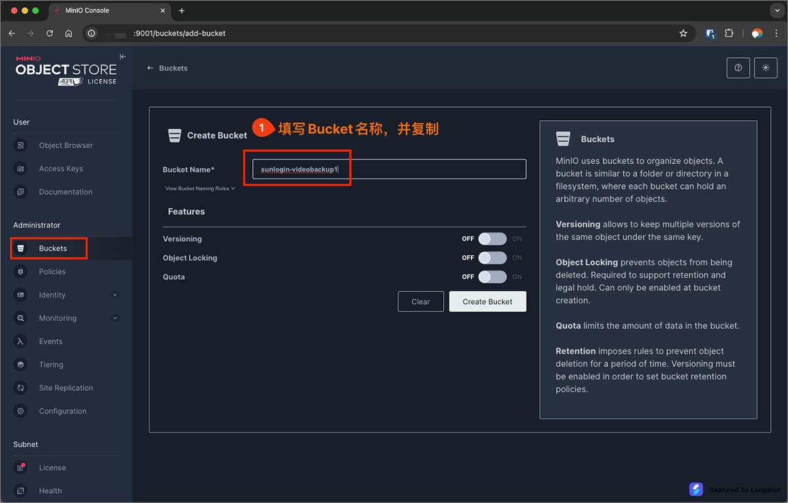Screen dimensions: 788x503
Task: Click the Access Keys sidebar icon
Action: click(x=21, y=169)
